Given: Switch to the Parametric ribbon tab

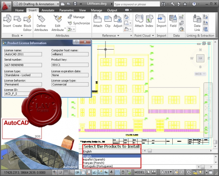Looking at the screenshot, I should point(67,10).
